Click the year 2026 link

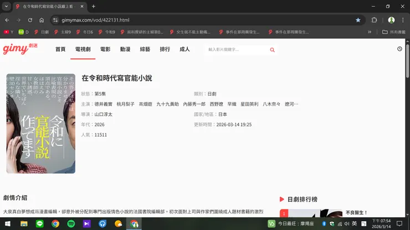click(99, 124)
